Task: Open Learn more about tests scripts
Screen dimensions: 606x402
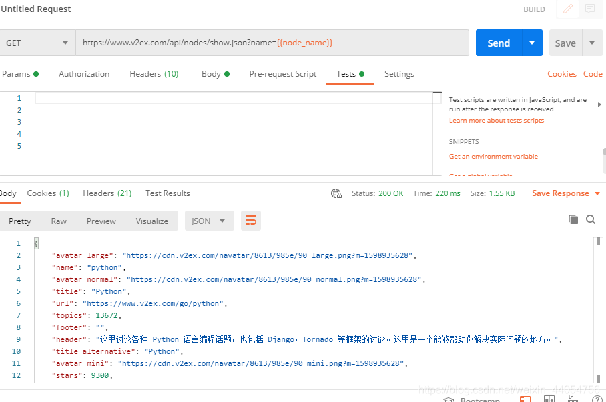Action: click(x=497, y=121)
